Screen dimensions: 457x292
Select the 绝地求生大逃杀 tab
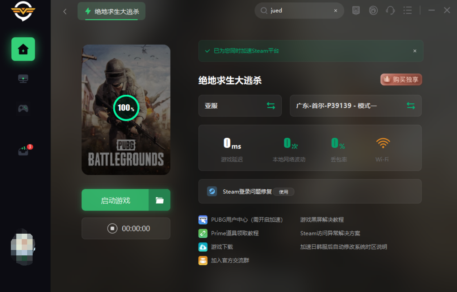112,11
